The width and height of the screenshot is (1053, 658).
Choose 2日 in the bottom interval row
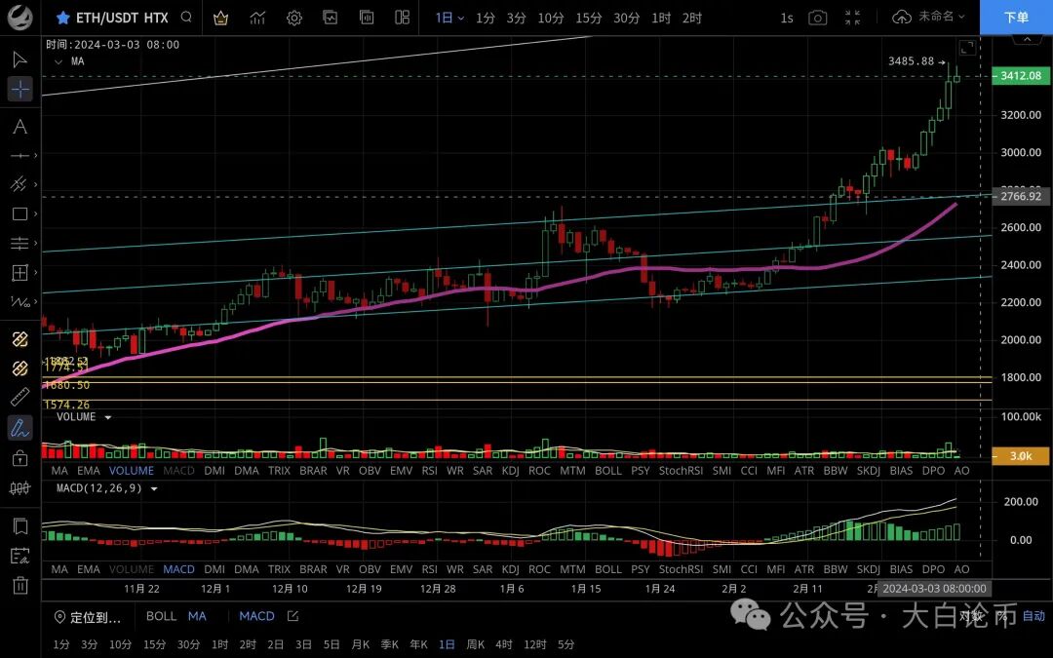tap(275, 644)
